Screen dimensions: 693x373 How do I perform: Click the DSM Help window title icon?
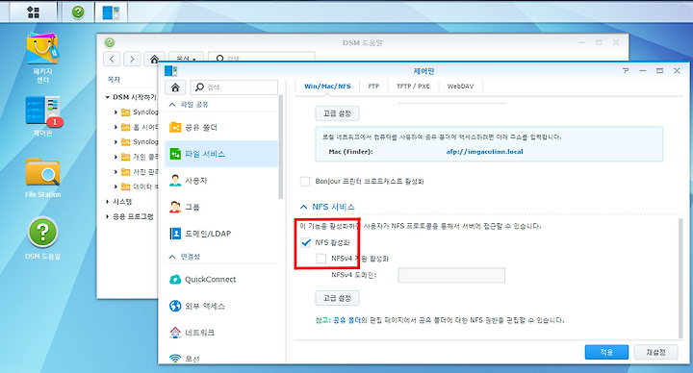coord(110,42)
